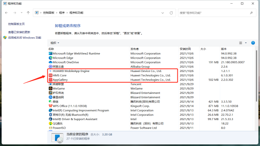Select Intel Driver & Support Assistant icon
The width and height of the screenshot is (260, 146).
50,119
